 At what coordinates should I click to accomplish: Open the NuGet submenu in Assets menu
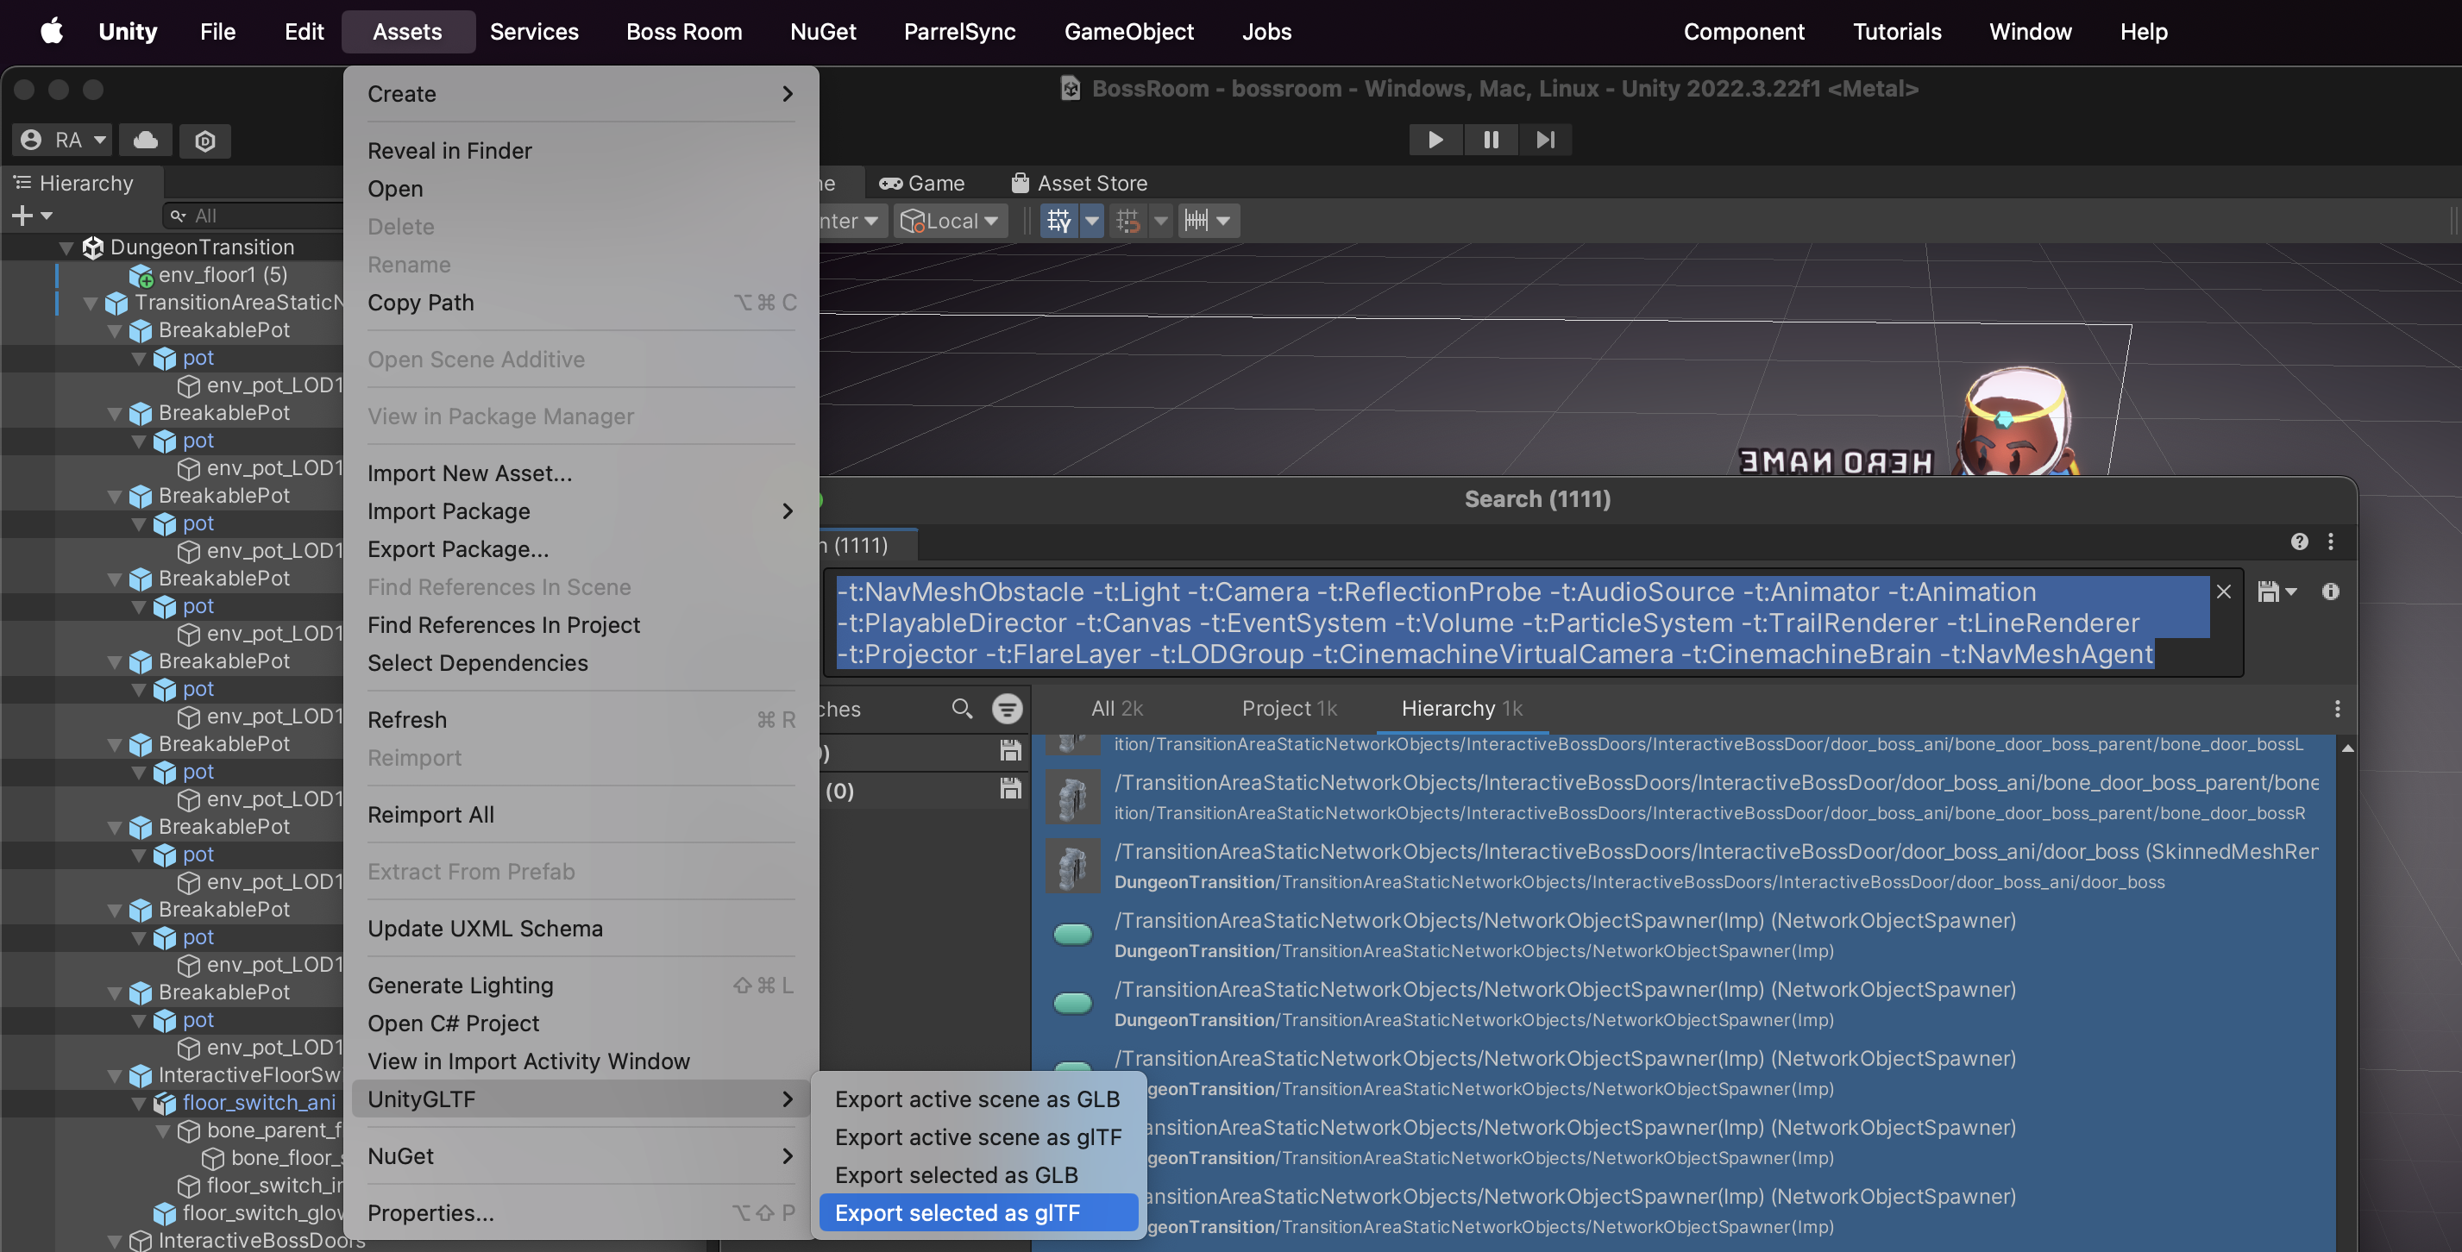pyautogui.click(x=581, y=1155)
